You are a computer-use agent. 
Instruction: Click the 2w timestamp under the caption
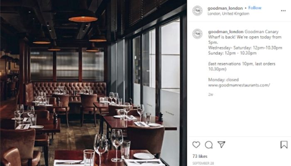pos(211,95)
